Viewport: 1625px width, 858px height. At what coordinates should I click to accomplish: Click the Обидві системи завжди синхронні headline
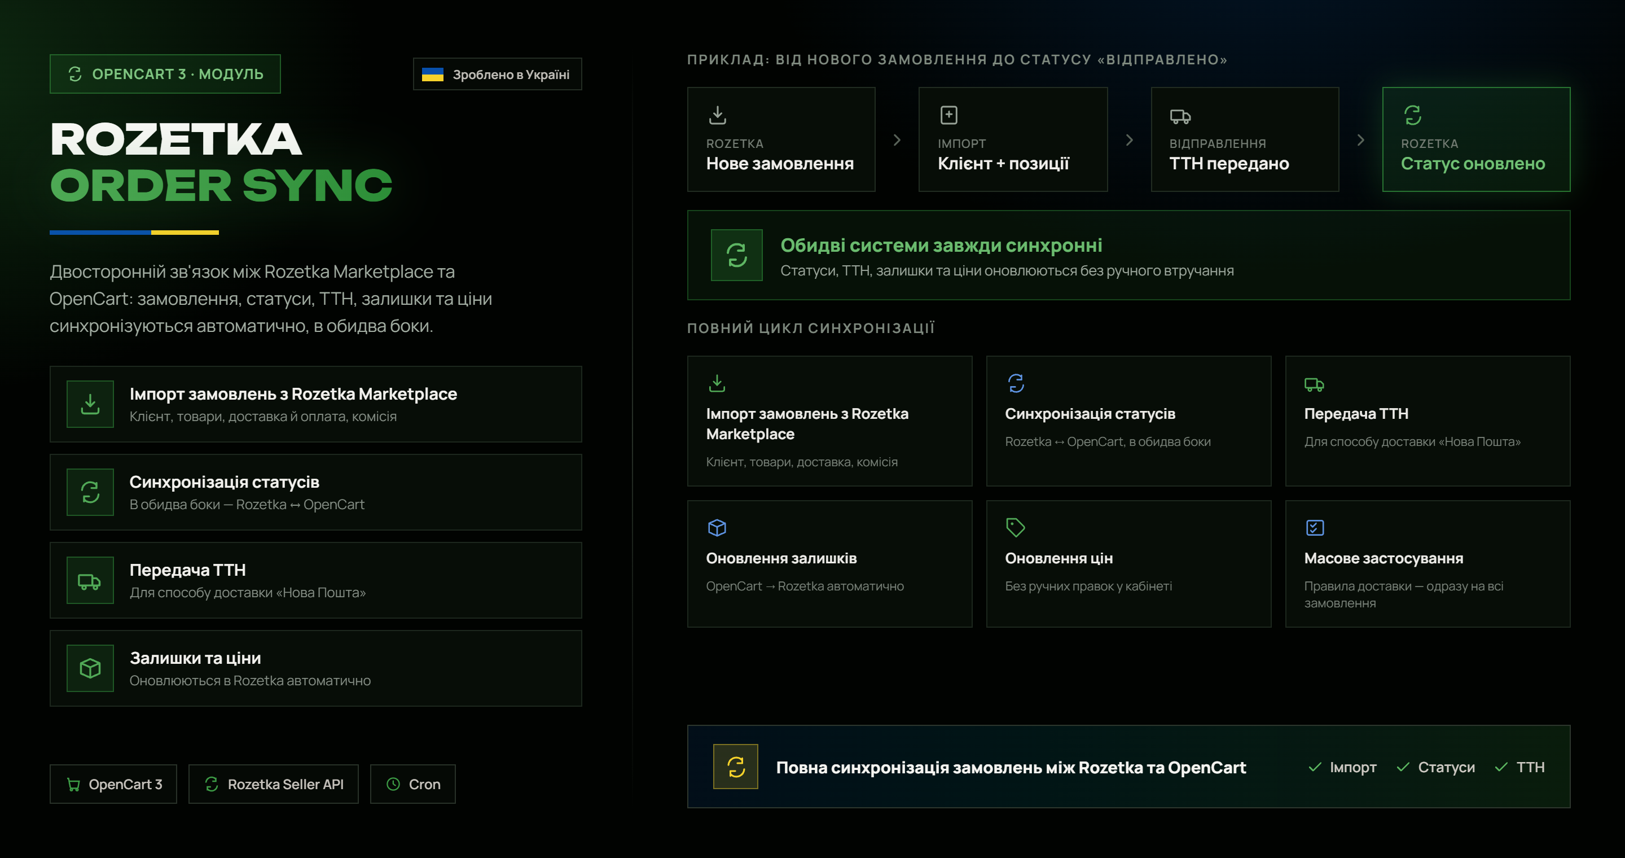[x=941, y=246]
